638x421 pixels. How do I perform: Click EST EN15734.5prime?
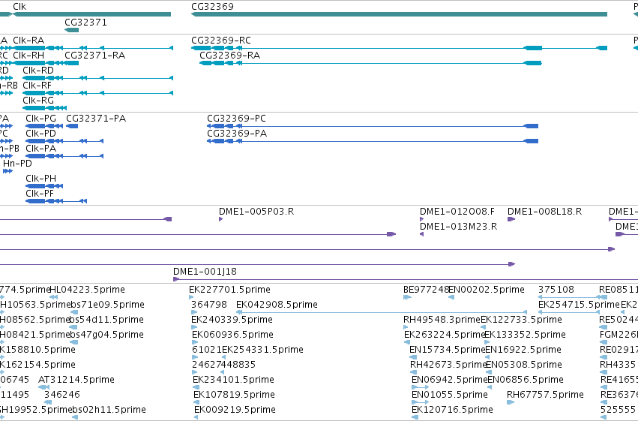447,350
